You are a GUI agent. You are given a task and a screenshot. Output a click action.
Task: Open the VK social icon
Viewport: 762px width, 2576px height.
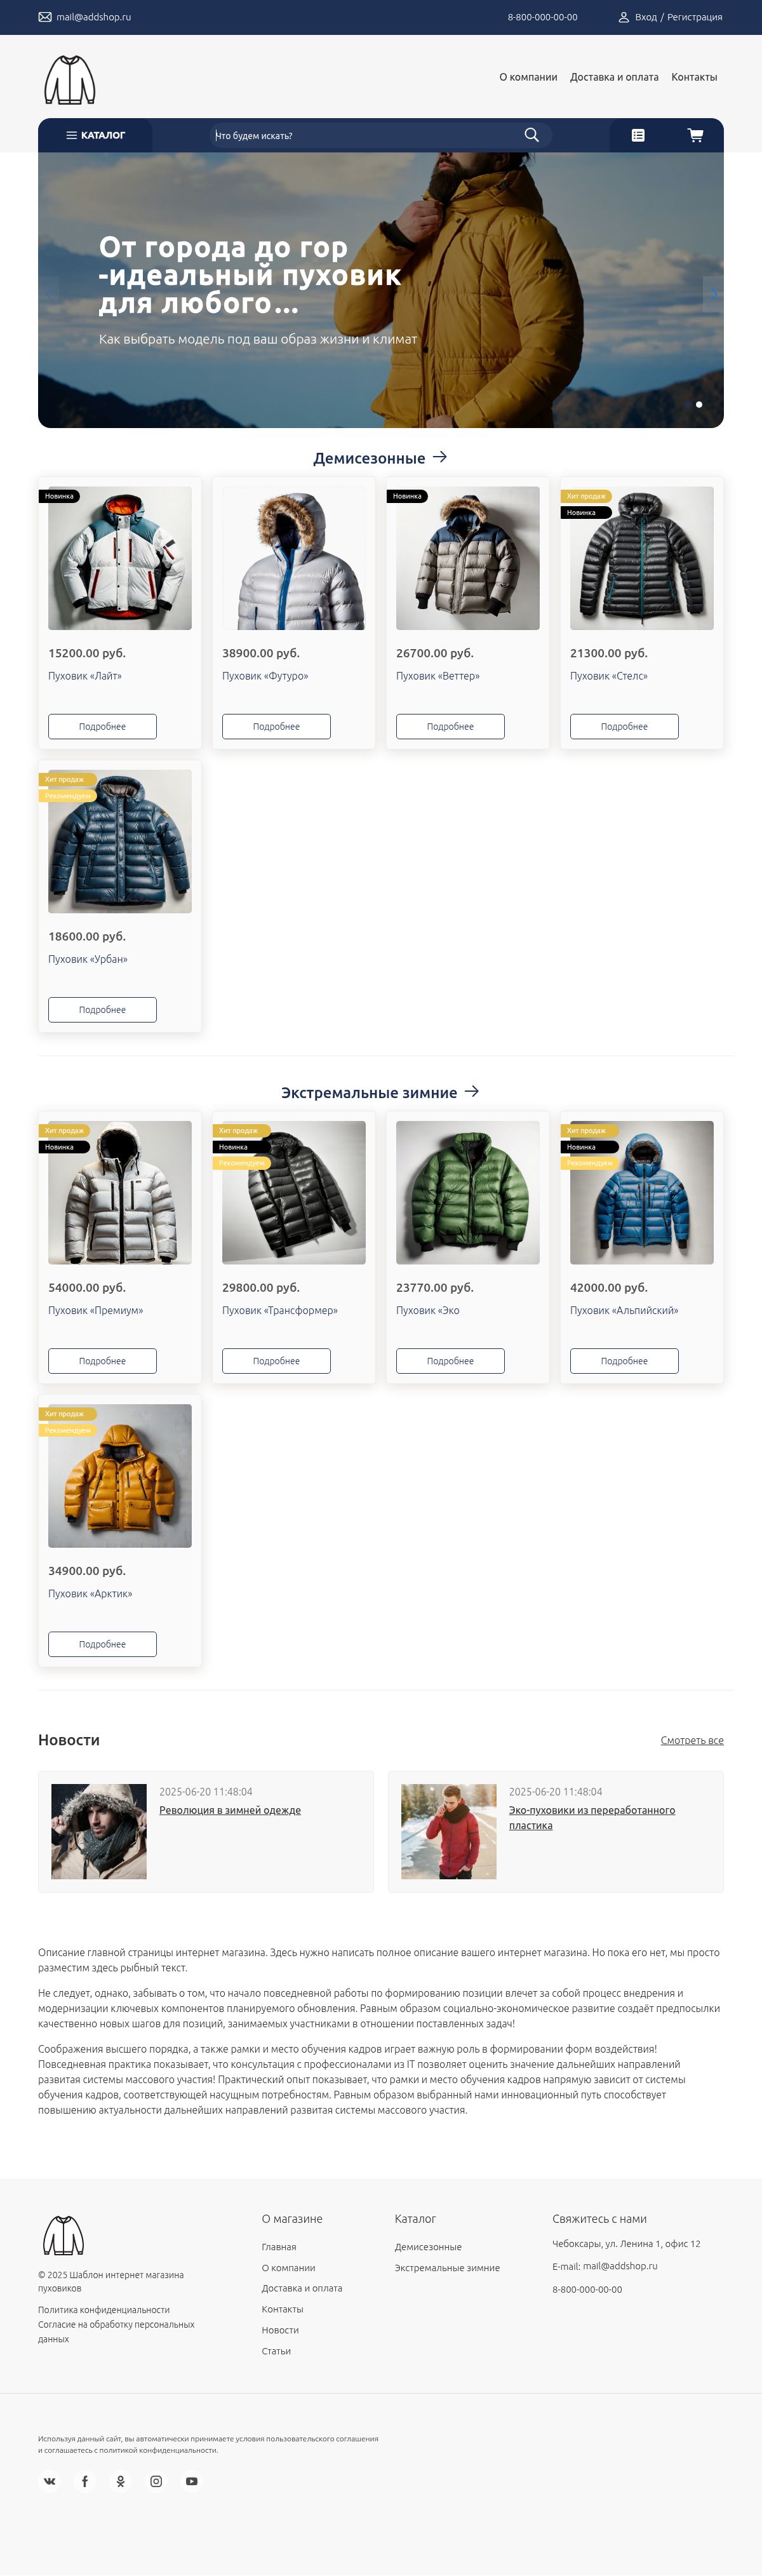pyautogui.click(x=49, y=2481)
